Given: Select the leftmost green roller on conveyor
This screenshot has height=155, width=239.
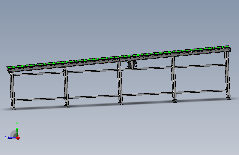Looking at the screenshot, I should coord(9,67).
